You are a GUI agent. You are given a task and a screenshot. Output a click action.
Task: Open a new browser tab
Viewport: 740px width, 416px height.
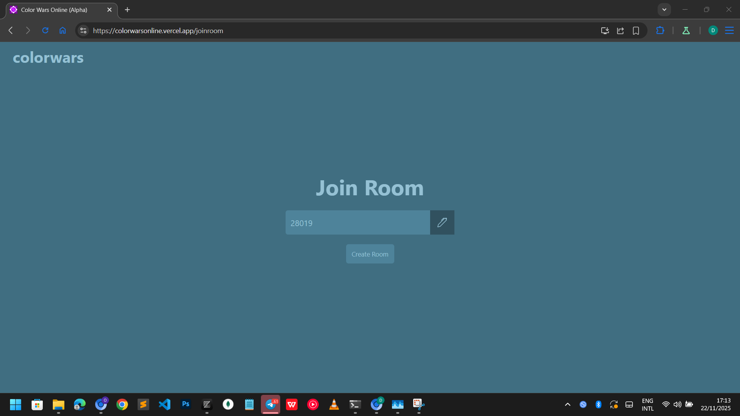(x=127, y=10)
